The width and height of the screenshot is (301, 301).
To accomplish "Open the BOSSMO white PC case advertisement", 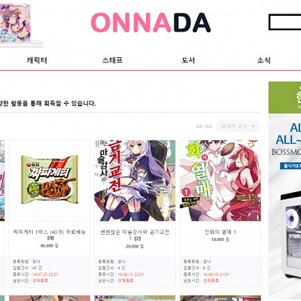I will click(284, 205).
